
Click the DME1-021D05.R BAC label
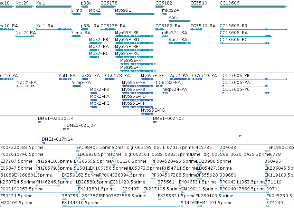coord(56,119)
